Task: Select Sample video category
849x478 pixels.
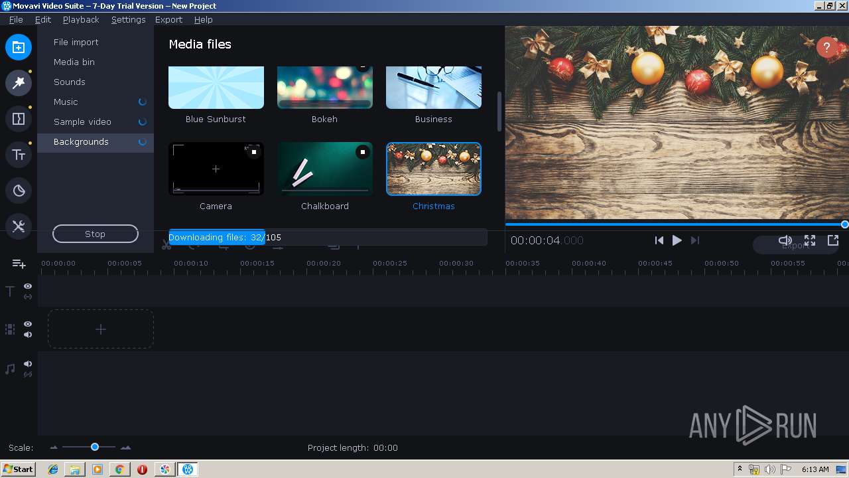Action: pyautogui.click(x=96, y=121)
